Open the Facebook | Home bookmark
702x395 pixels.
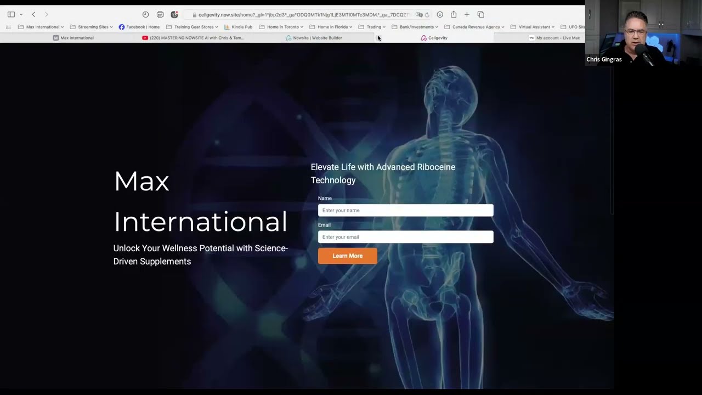[x=139, y=27]
